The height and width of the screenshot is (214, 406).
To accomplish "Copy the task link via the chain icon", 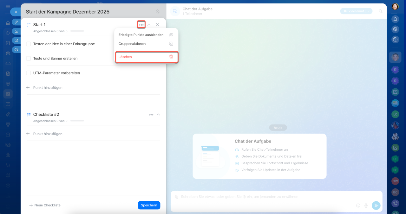I will [16, 22].
